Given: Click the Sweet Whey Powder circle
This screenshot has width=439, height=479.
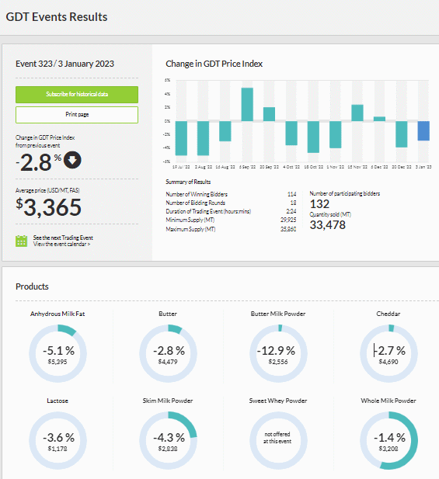Looking at the screenshot, I should (x=278, y=440).
